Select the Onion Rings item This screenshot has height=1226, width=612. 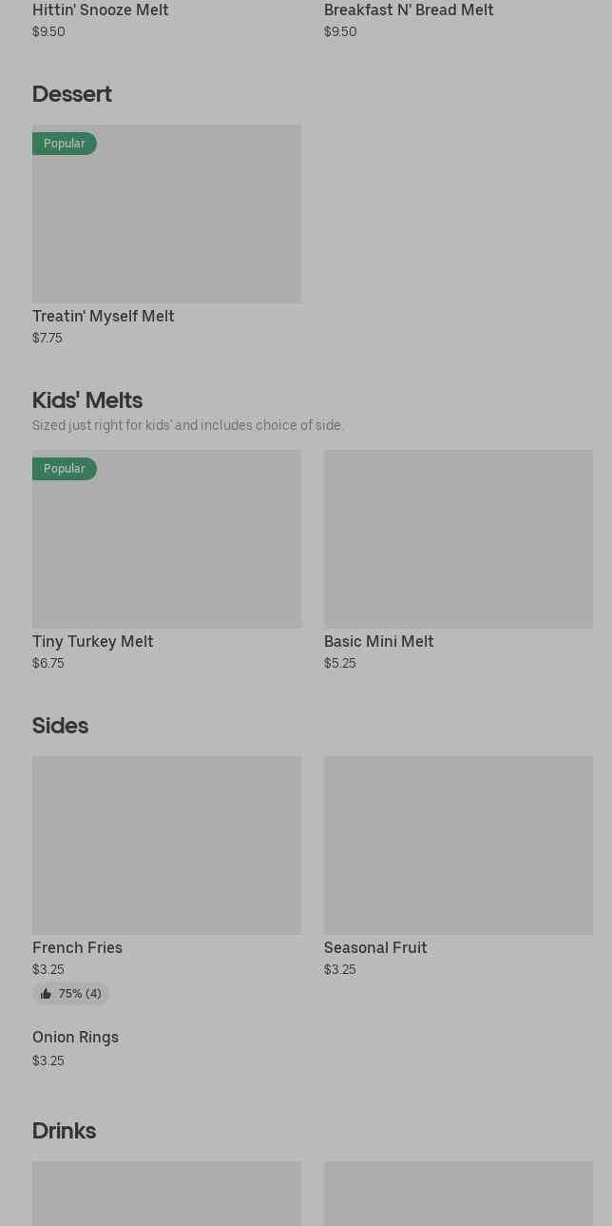[76, 1038]
